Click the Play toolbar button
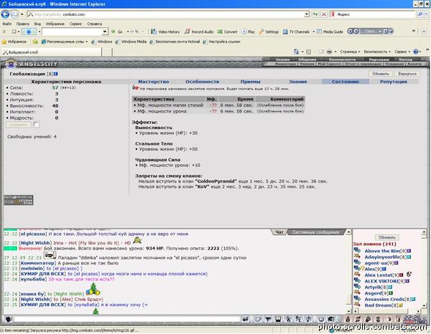The width and height of the screenshot is (431, 334). tap(248, 32)
